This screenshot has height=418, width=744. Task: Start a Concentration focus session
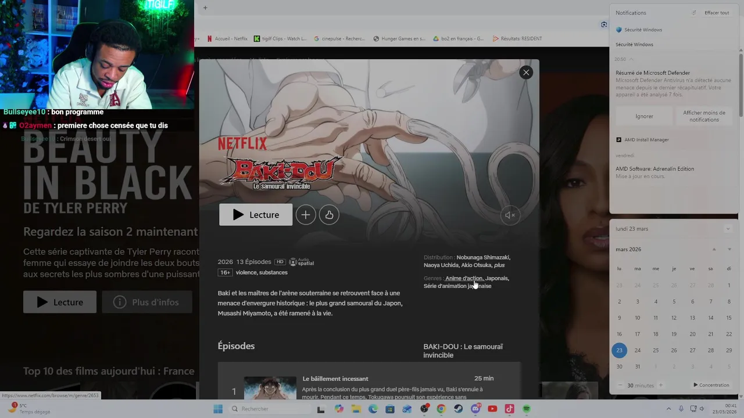coord(711,385)
